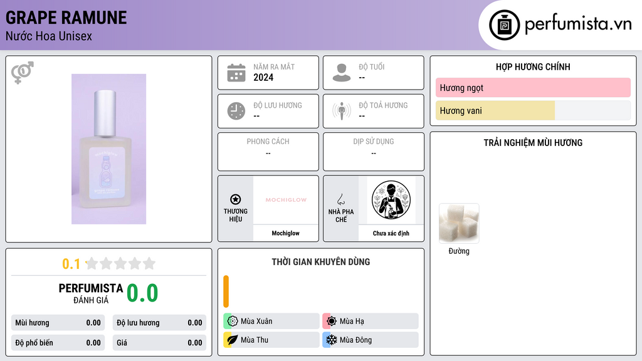Click the PERFUMISTA đánh giá label
The image size is (642, 361).
pyautogui.click(x=91, y=293)
